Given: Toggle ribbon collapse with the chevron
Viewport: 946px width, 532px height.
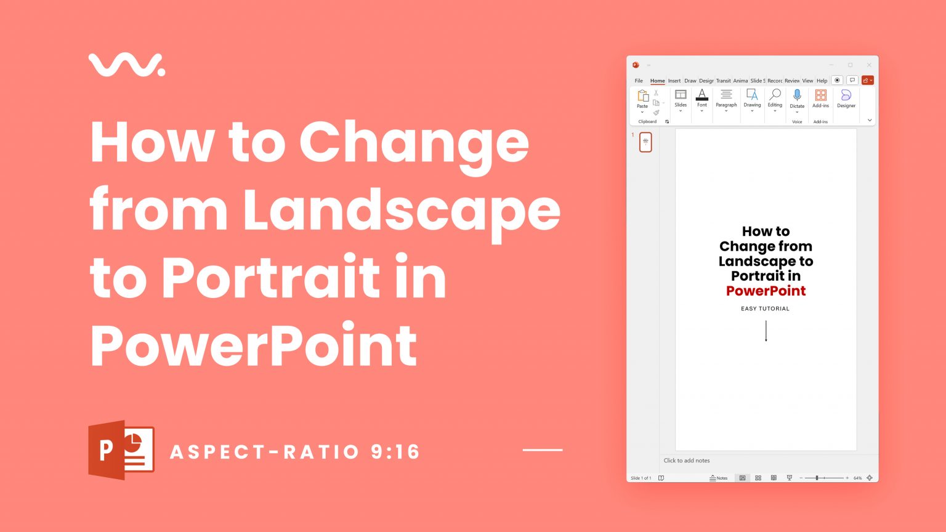Looking at the screenshot, I should 869,121.
